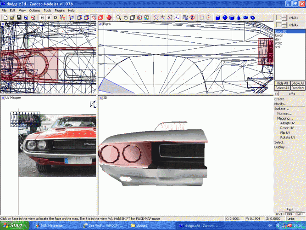Select the magnifier Zoom tool
Screen dimensions: 306x230
119,17
